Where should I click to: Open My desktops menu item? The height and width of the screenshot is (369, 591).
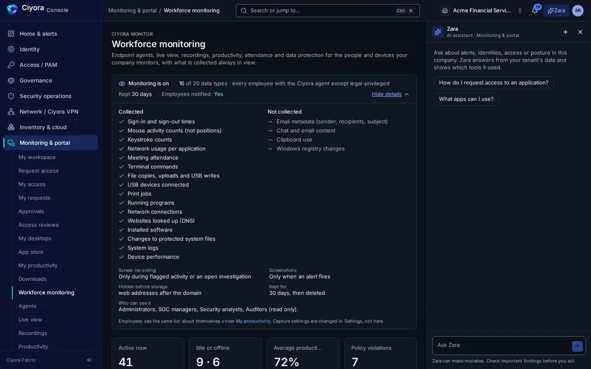click(55, 238)
